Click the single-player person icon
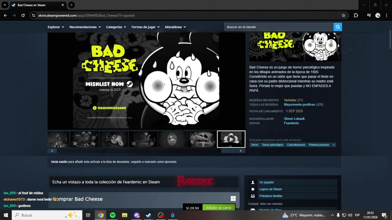 253,182
